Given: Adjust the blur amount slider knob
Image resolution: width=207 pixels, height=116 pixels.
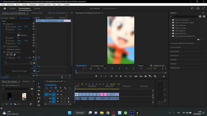Looking at the screenshot, I should (32, 64).
